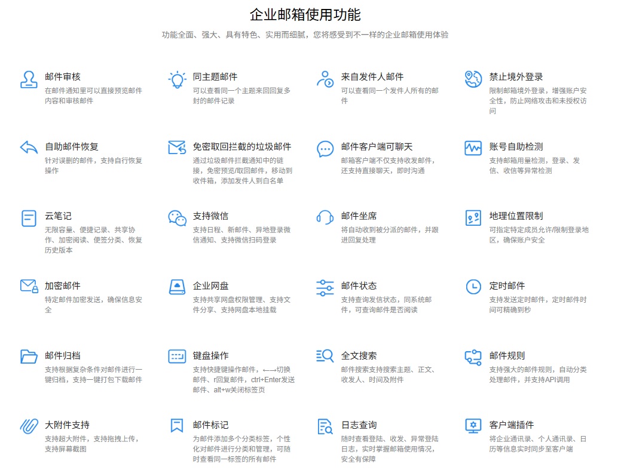The height and width of the screenshot is (473, 627).
Task: Click the chat bubble icon for 邮件客户端可聊天
Action: pyautogui.click(x=325, y=149)
